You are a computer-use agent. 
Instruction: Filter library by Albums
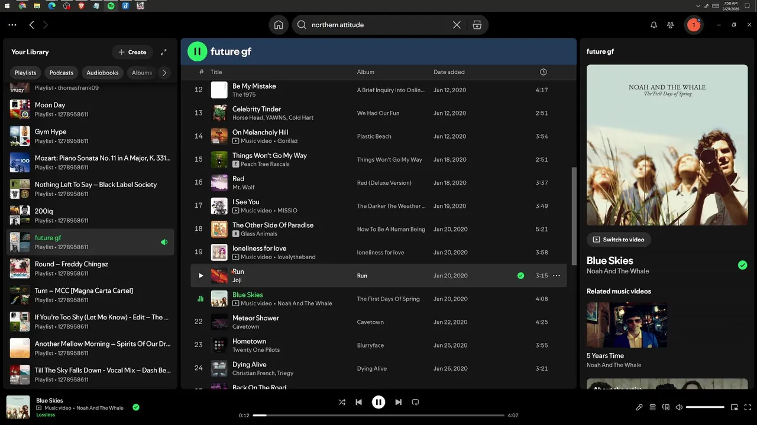142,73
